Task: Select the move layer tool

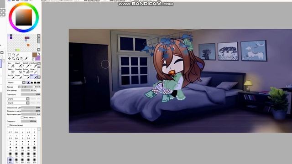Action: coord(9,59)
